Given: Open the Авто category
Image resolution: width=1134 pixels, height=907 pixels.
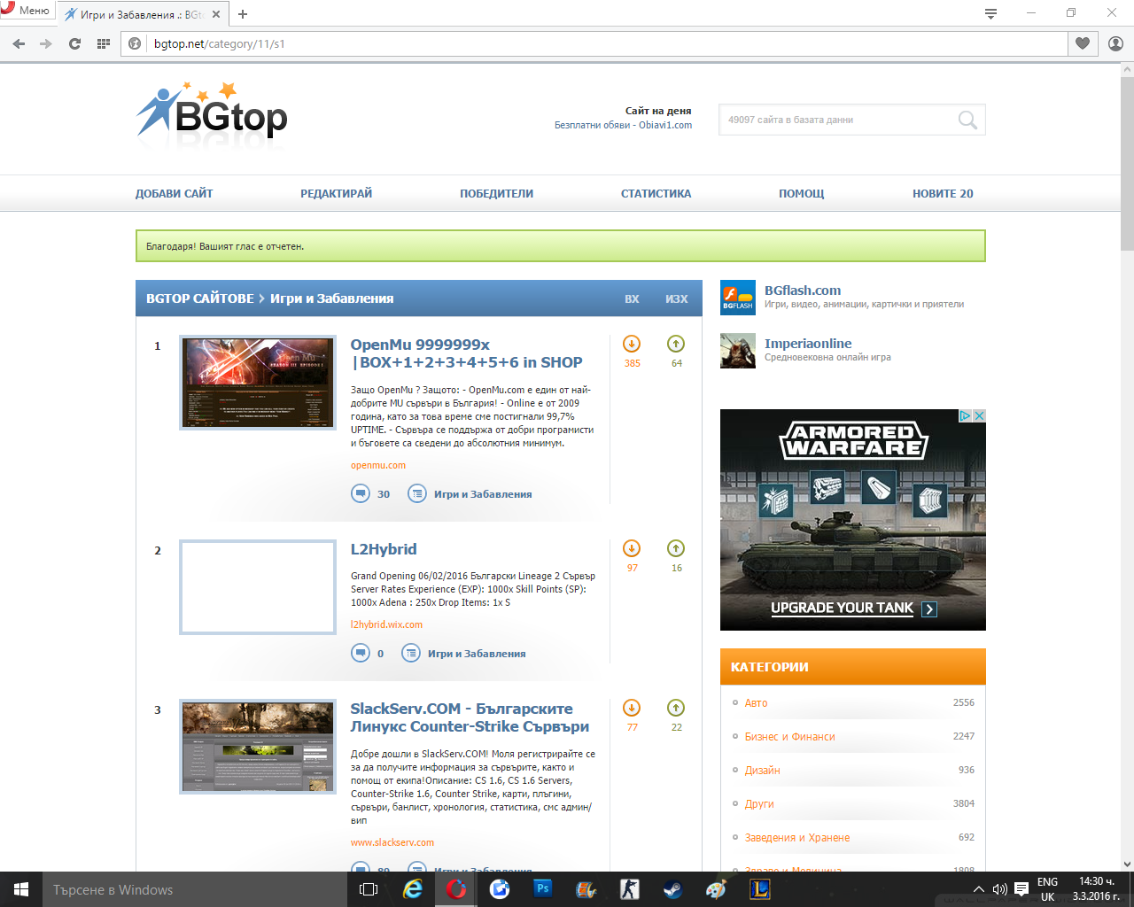Looking at the screenshot, I should coord(756,702).
